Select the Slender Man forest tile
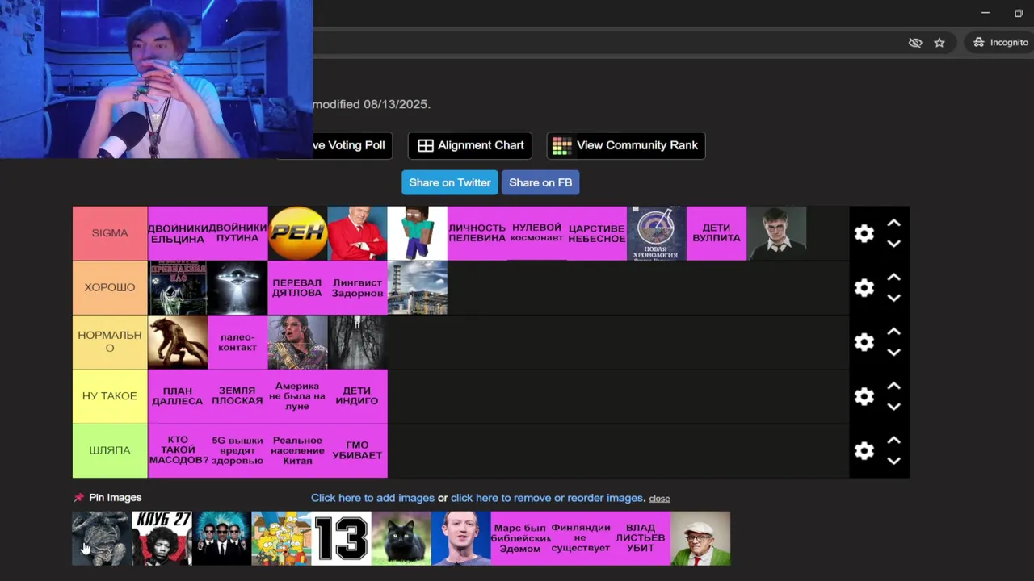 [x=358, y=342]
